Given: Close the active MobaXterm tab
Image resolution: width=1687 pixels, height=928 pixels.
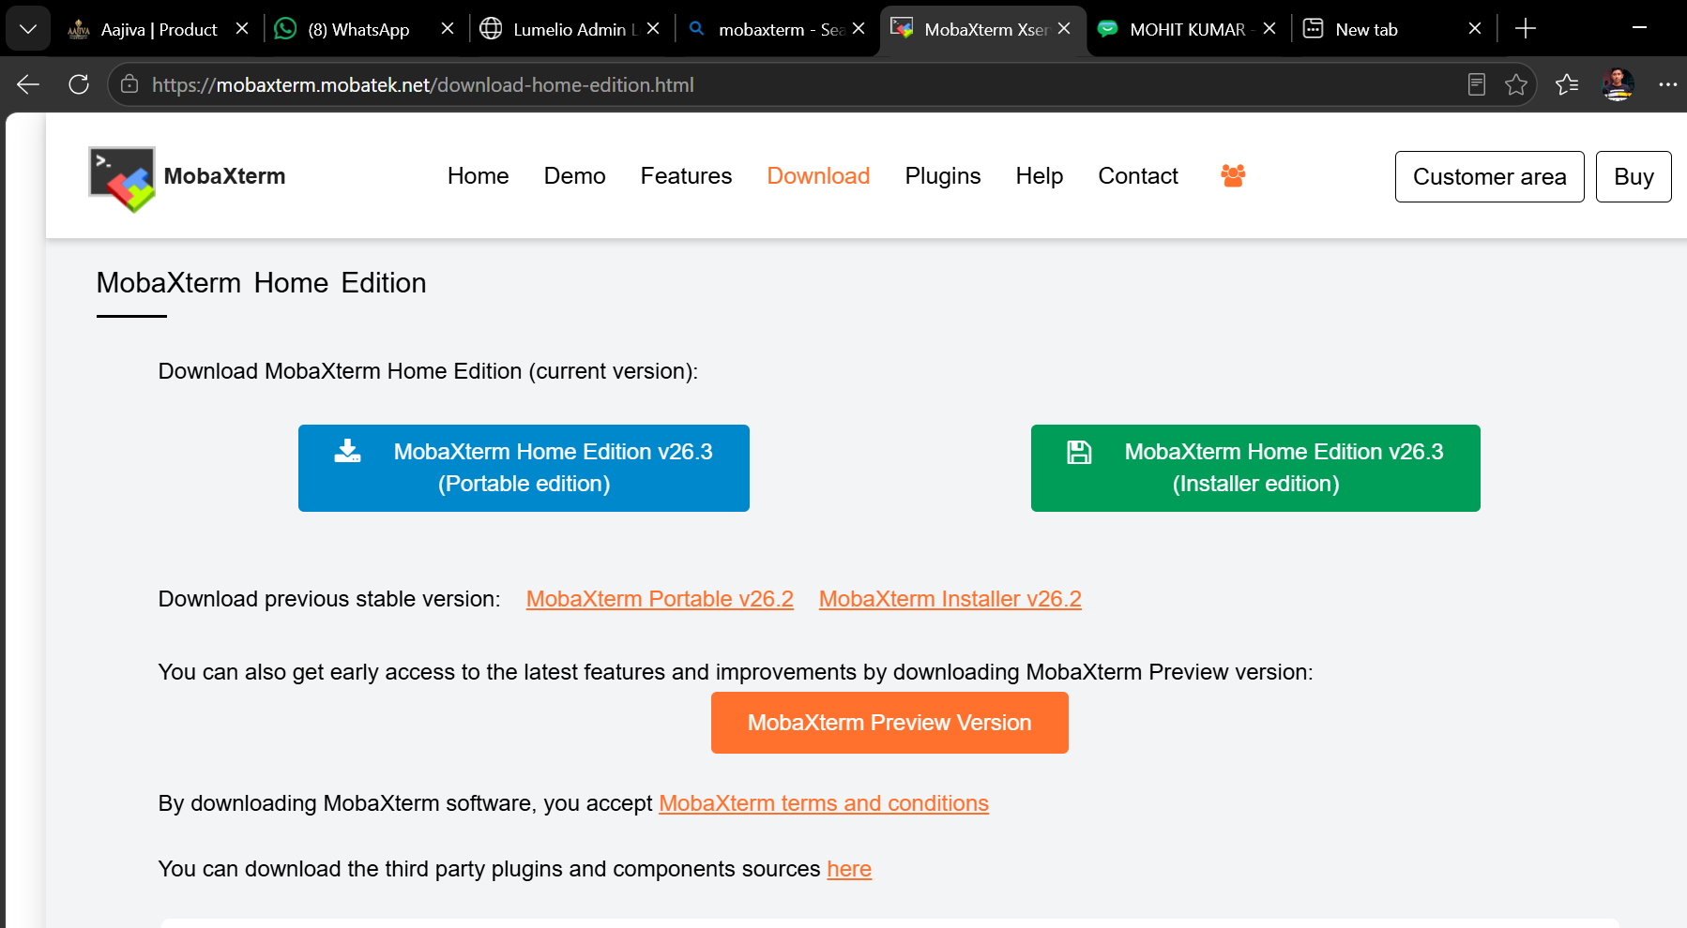Looking at the screenshot, I should click(1064, 29).
